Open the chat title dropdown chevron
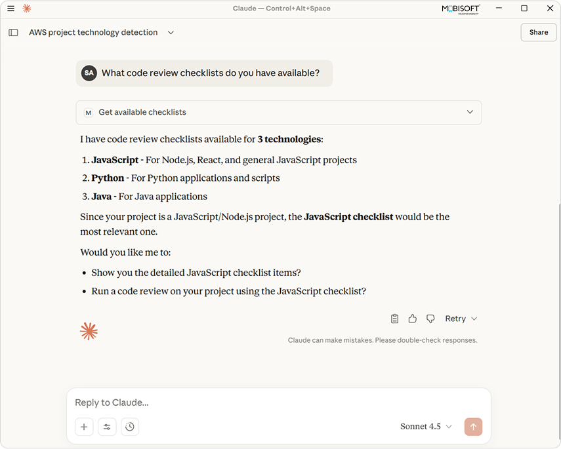Viewport: 561px width, 449px height. [x=171, y=33]
